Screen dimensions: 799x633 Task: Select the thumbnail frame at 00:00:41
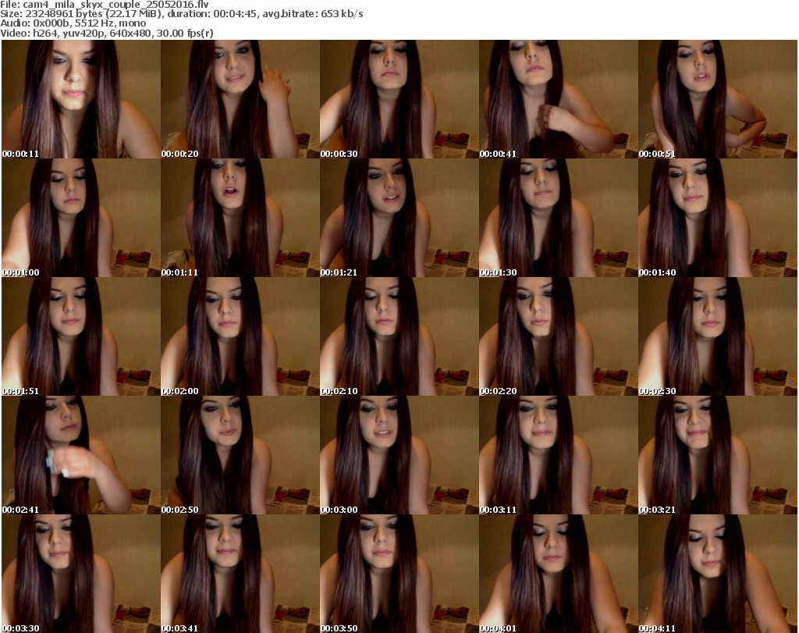[x=558, y=99]
